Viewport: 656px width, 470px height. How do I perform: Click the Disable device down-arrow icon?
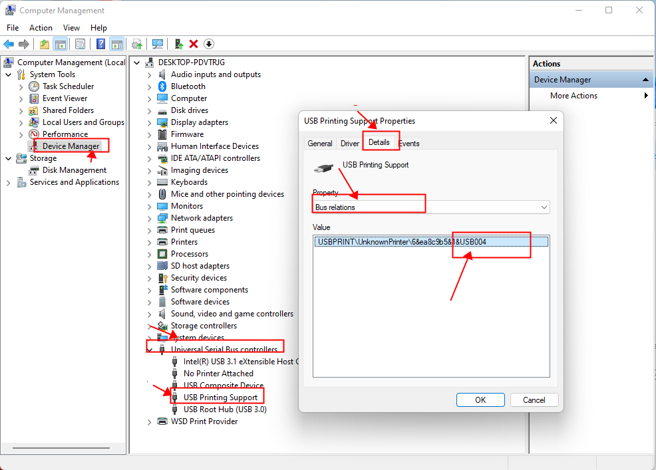pyautogui.click(x=208, y=44)
